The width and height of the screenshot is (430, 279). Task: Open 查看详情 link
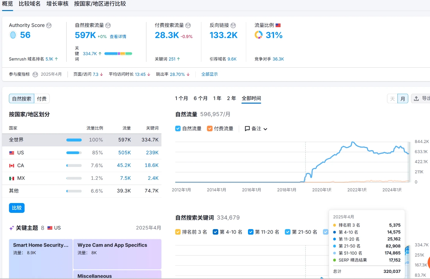point(118,36)
